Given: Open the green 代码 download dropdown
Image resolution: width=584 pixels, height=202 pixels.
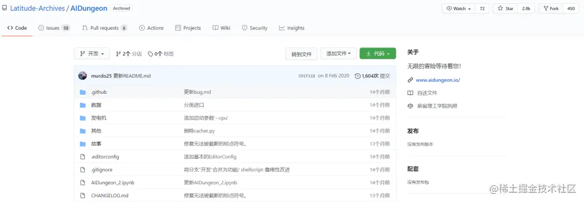Looking at the screenshot, I should (377, 53).
